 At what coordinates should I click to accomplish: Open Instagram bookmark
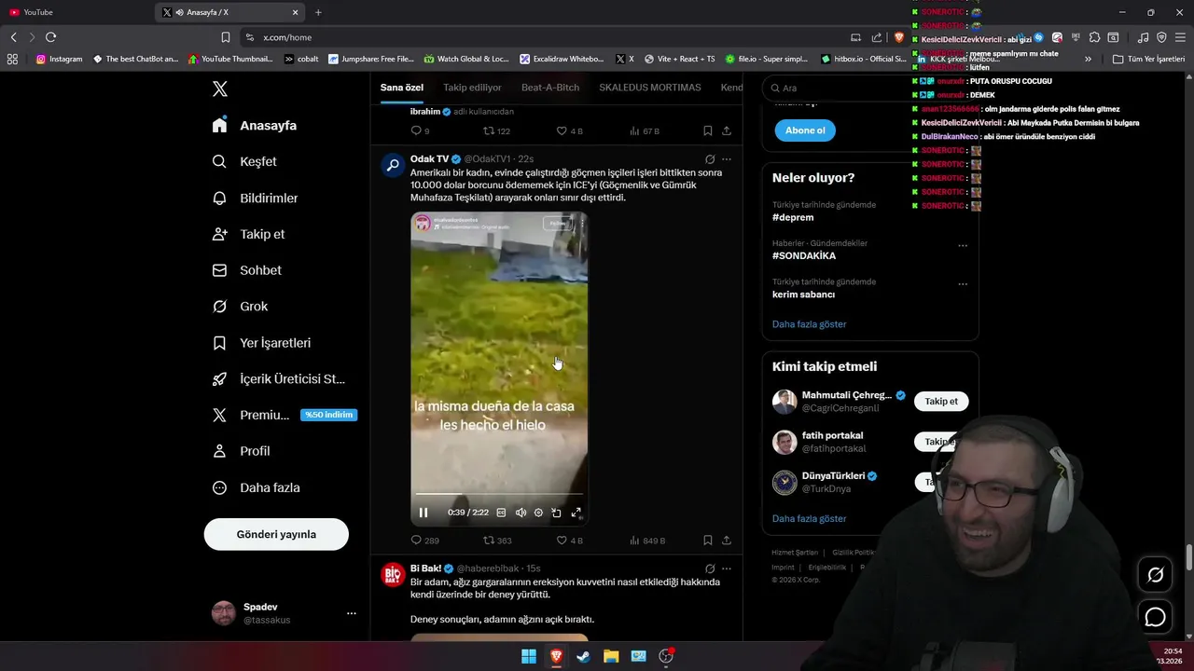tap(59, 59)
